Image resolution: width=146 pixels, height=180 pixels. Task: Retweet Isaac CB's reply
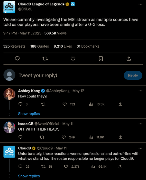point(42,137)
